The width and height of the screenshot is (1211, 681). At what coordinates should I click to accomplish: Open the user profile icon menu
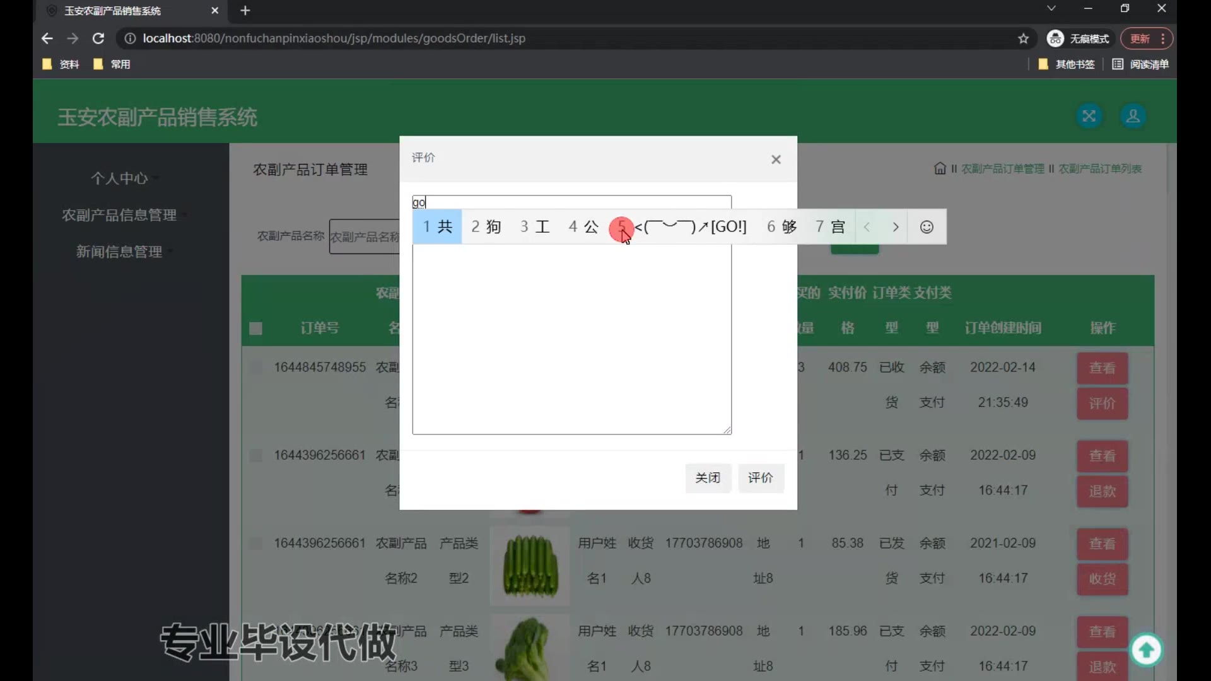[x=1133, y=116]
